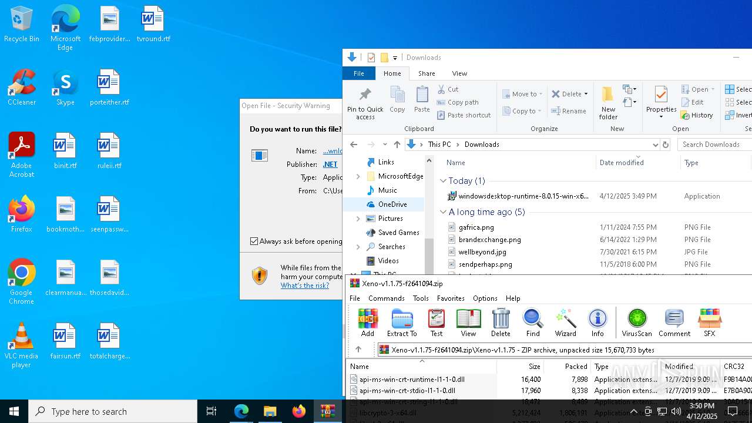
Task: Navigate up from Downloads in Explorer
Action: pyautogui.click(x=397, y=145)
